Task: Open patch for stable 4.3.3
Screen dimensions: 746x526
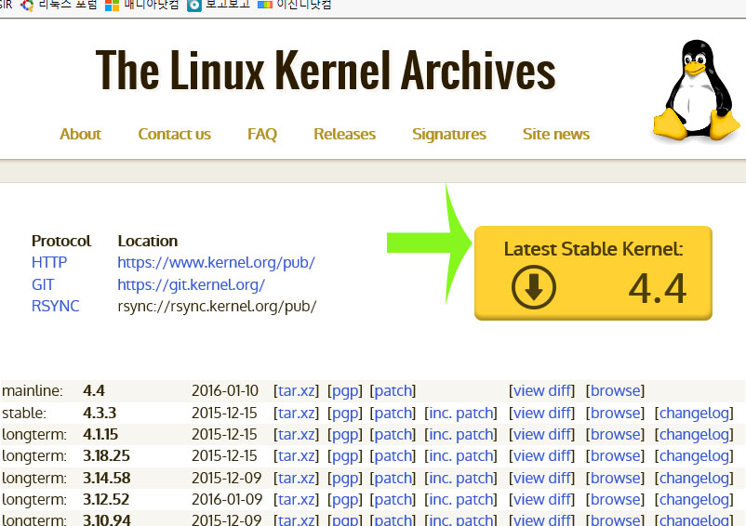Action: 393,413
